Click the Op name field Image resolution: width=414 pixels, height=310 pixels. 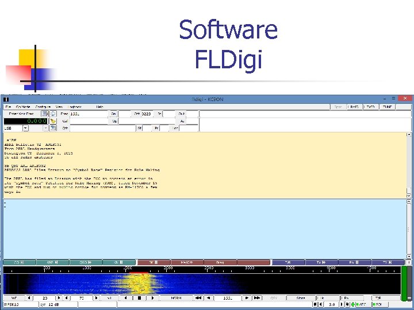tap(147, 121)
